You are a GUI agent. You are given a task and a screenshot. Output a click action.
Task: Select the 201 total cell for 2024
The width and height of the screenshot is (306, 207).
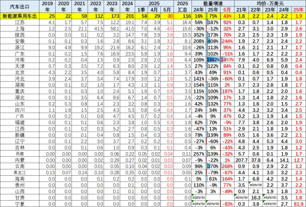pyautogui.click(x=127, y=16)
